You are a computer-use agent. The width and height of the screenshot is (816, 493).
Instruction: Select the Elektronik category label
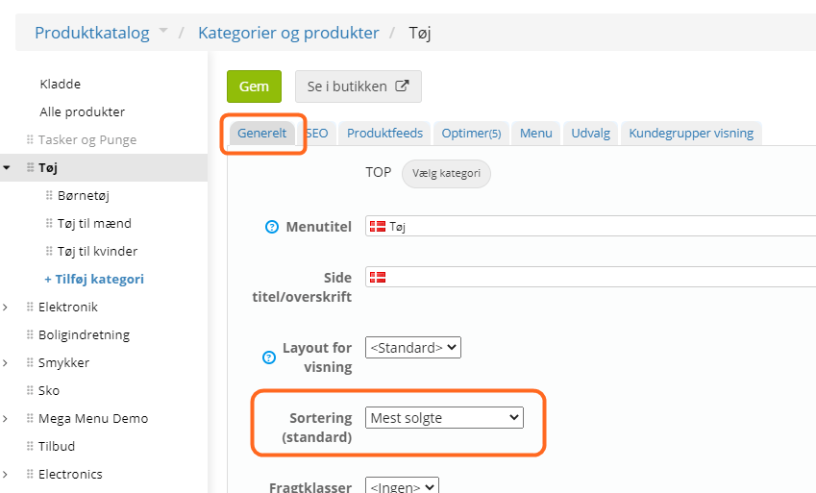[68, 308]
